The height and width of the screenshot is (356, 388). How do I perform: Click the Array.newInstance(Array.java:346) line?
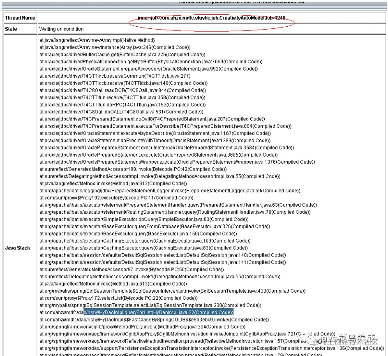pyautogui.click(x=115, y=47)
